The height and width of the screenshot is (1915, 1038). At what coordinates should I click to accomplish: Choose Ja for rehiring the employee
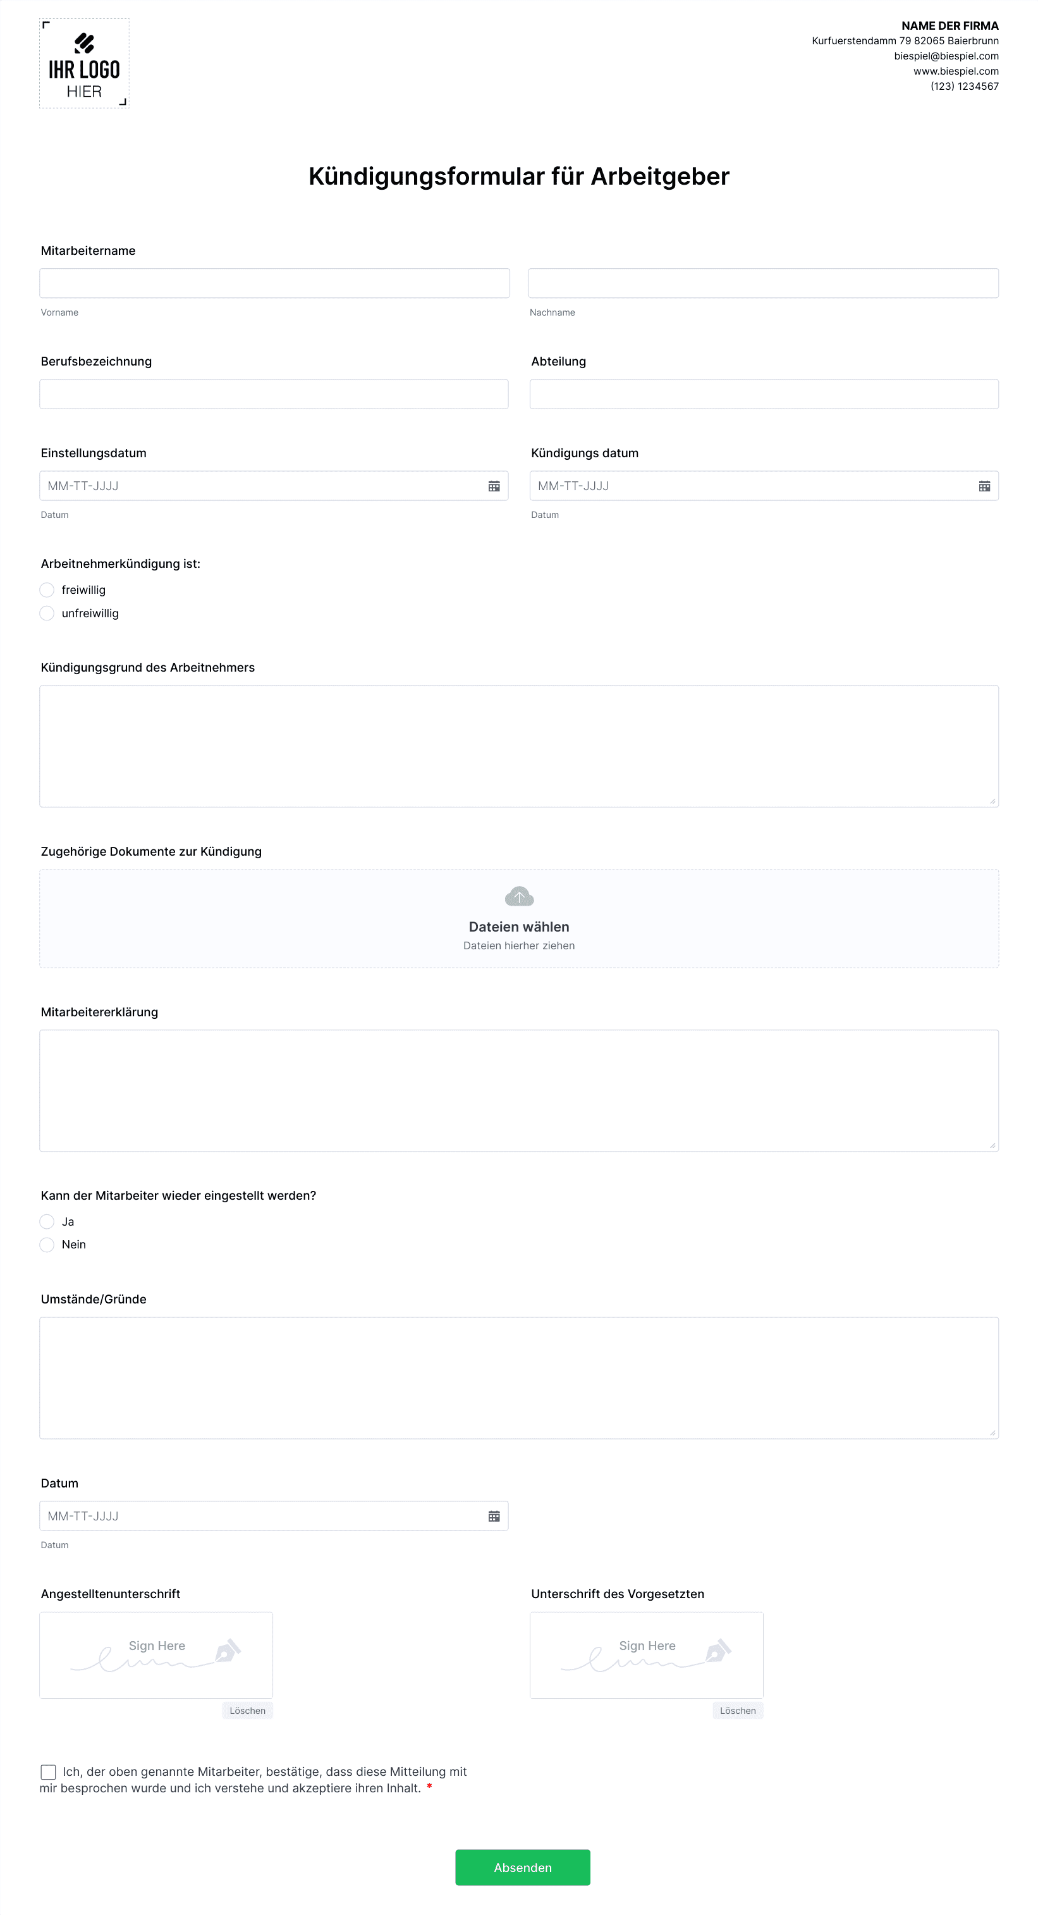pos(47,1221)
